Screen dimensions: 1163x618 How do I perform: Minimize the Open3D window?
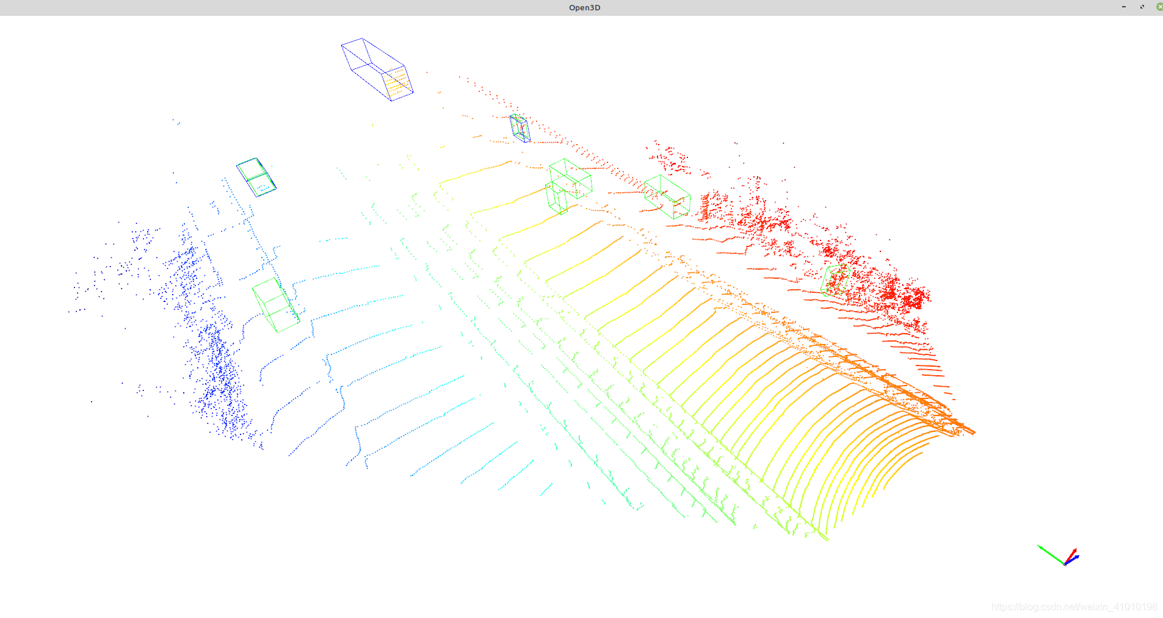1124,7
